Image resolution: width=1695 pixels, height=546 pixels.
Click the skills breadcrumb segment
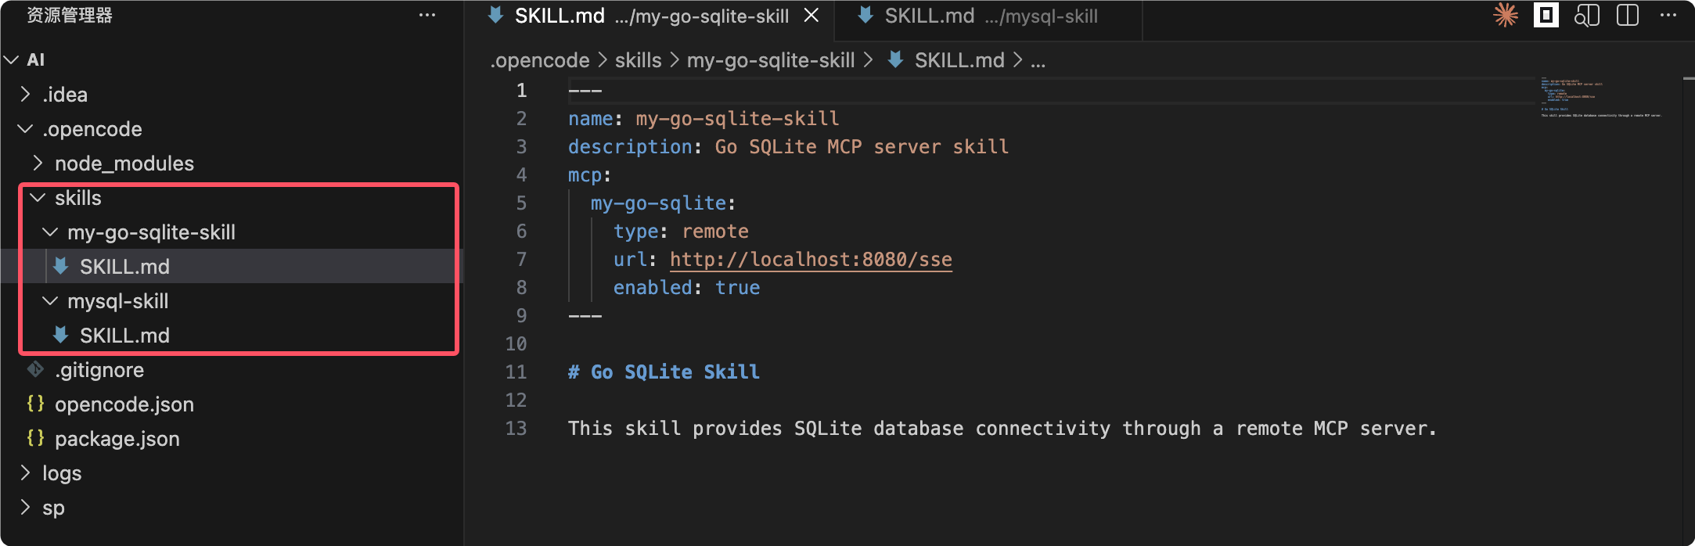click(x=638, y=60)
